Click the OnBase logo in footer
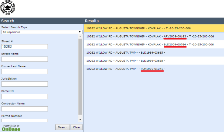Viewport: 224px width, 132px height. 11,127
